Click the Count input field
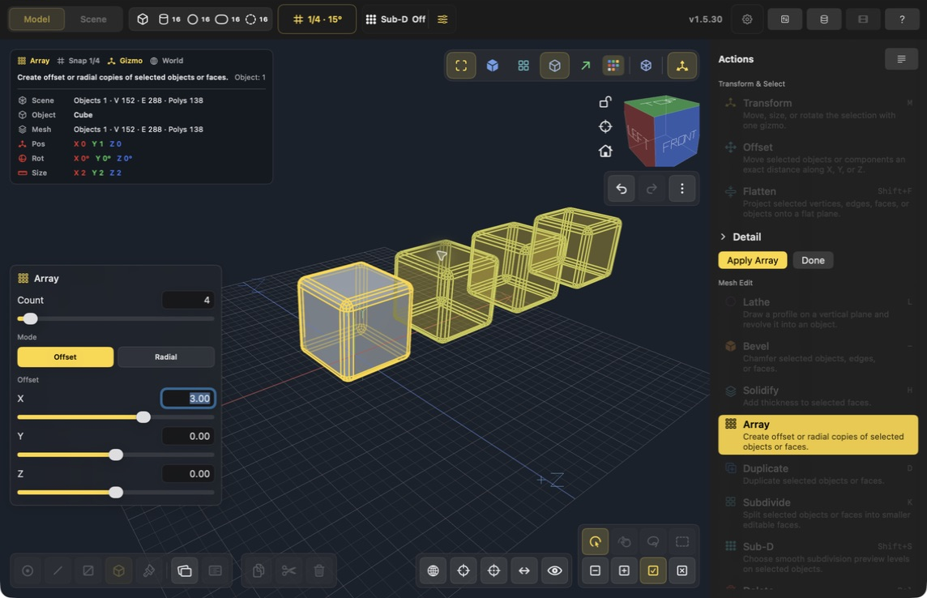927x598 pixels. click(x=188, y=300)
